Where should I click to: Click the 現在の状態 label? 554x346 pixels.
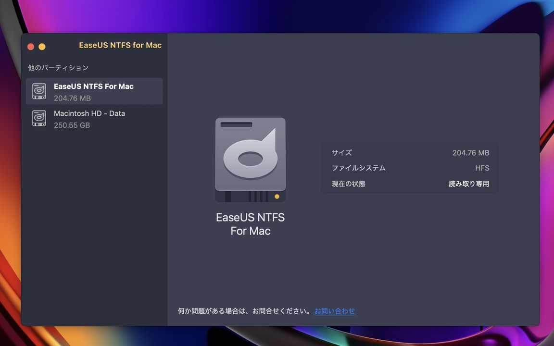click(348, 184)
